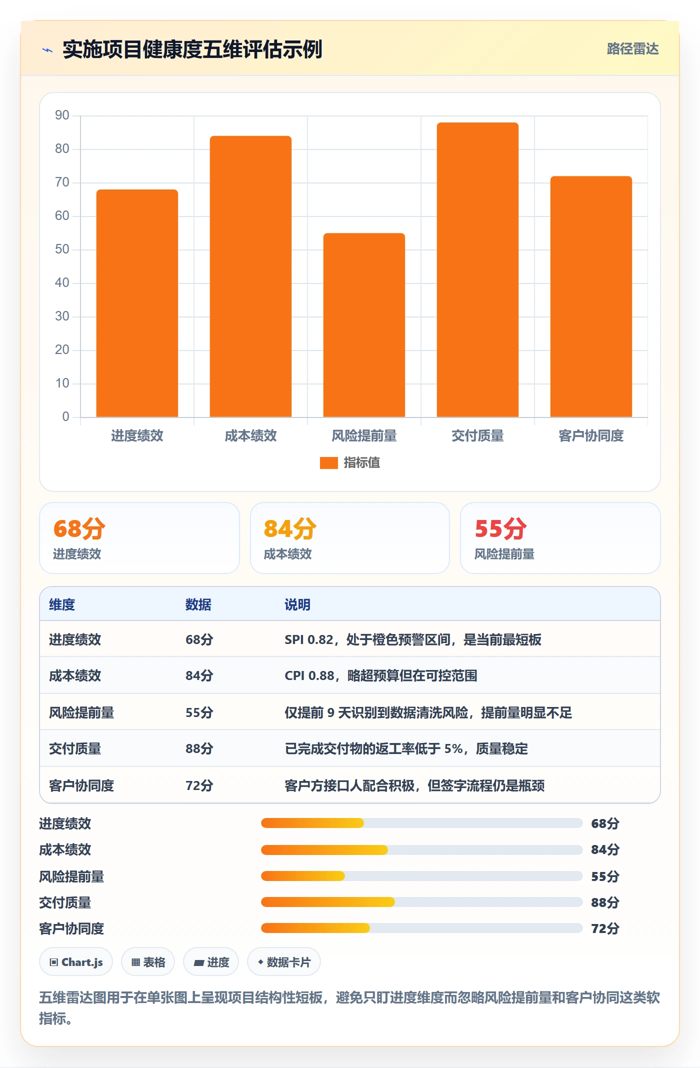Click the Chart.js tag chip
Screen dimensions: 700x1068
coord(76,962)
